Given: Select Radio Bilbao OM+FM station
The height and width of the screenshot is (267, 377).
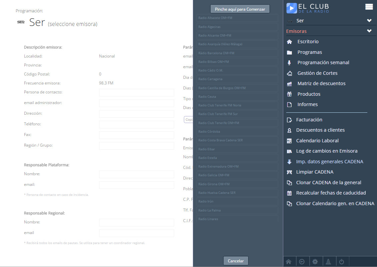Looking at the screenshot, I should coord(237,62).
